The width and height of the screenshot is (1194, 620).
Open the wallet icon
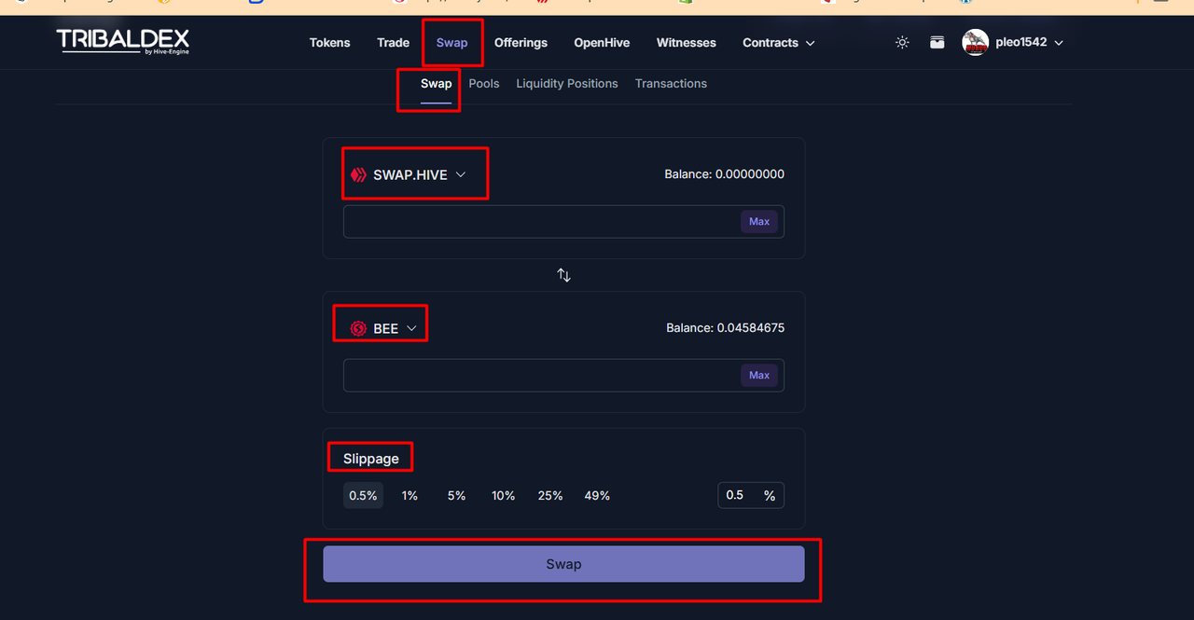click(937, 43)
